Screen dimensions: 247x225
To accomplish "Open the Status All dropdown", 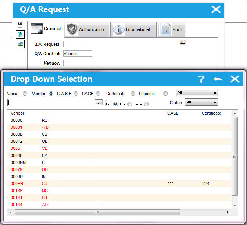I will (x=201, y=102).
